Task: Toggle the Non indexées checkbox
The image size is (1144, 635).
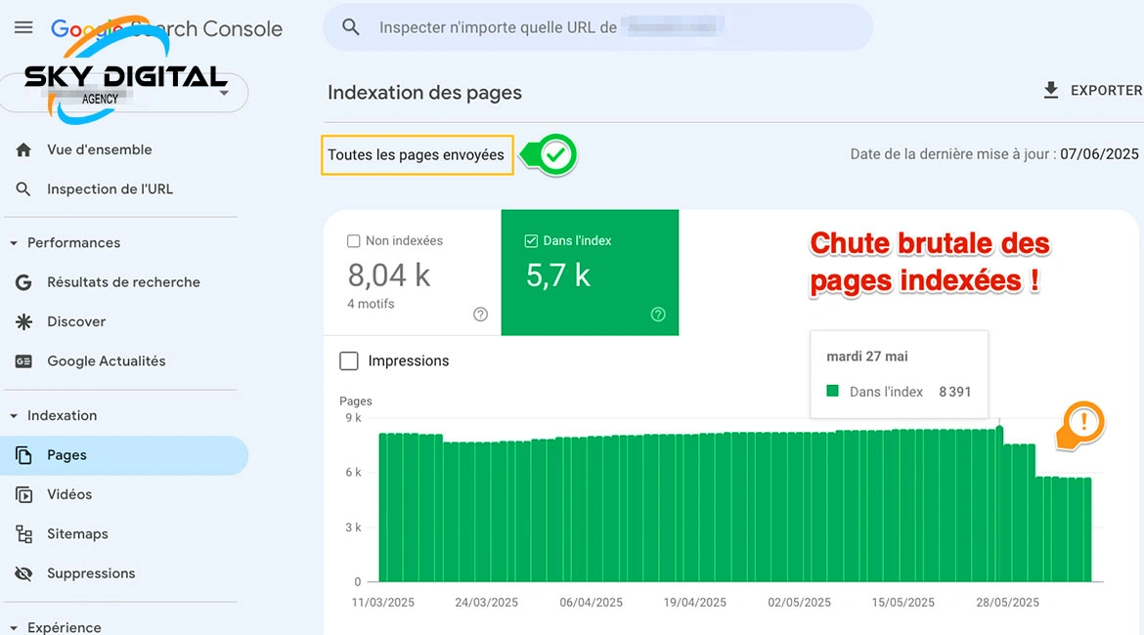Action: 354,240
